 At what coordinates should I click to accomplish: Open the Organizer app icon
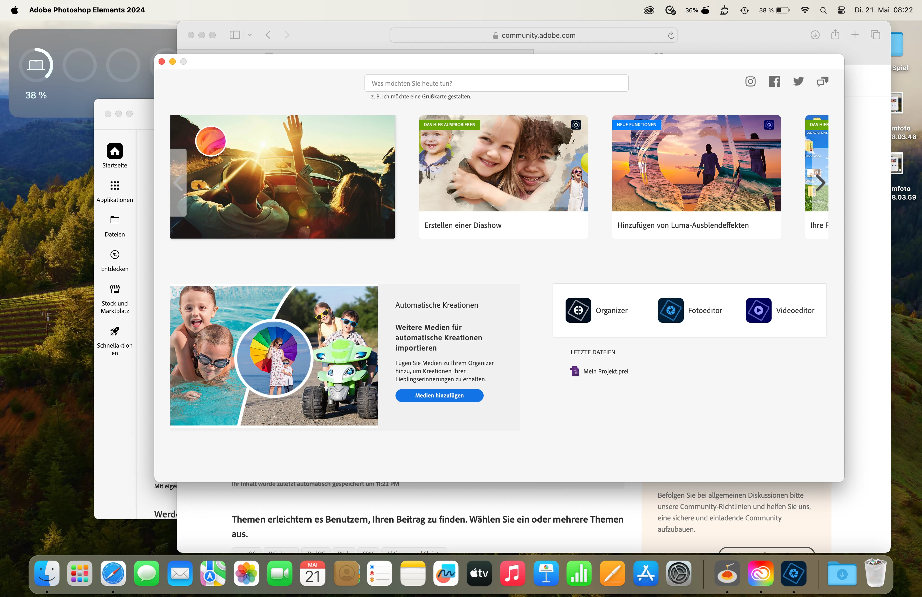[578, 310]
